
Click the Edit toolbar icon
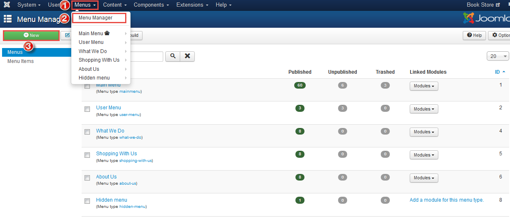coord(67,36)
